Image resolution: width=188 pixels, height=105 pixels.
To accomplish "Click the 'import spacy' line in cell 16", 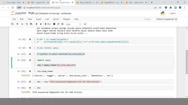I will coord(44,60).
